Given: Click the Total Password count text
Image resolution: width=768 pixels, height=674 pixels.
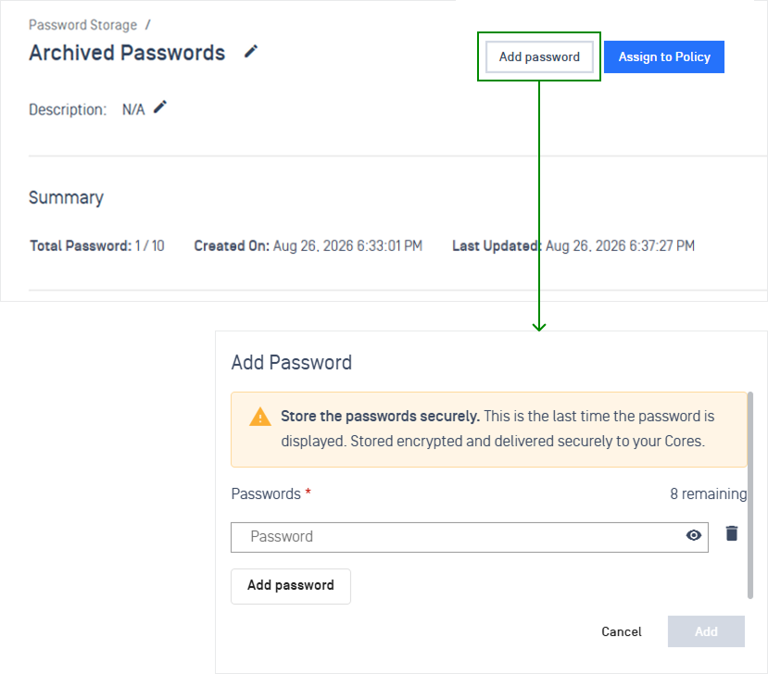Looking at the screenshot, I should coord(97,245).
